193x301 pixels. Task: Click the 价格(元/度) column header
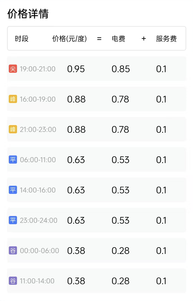coord(69,39)
